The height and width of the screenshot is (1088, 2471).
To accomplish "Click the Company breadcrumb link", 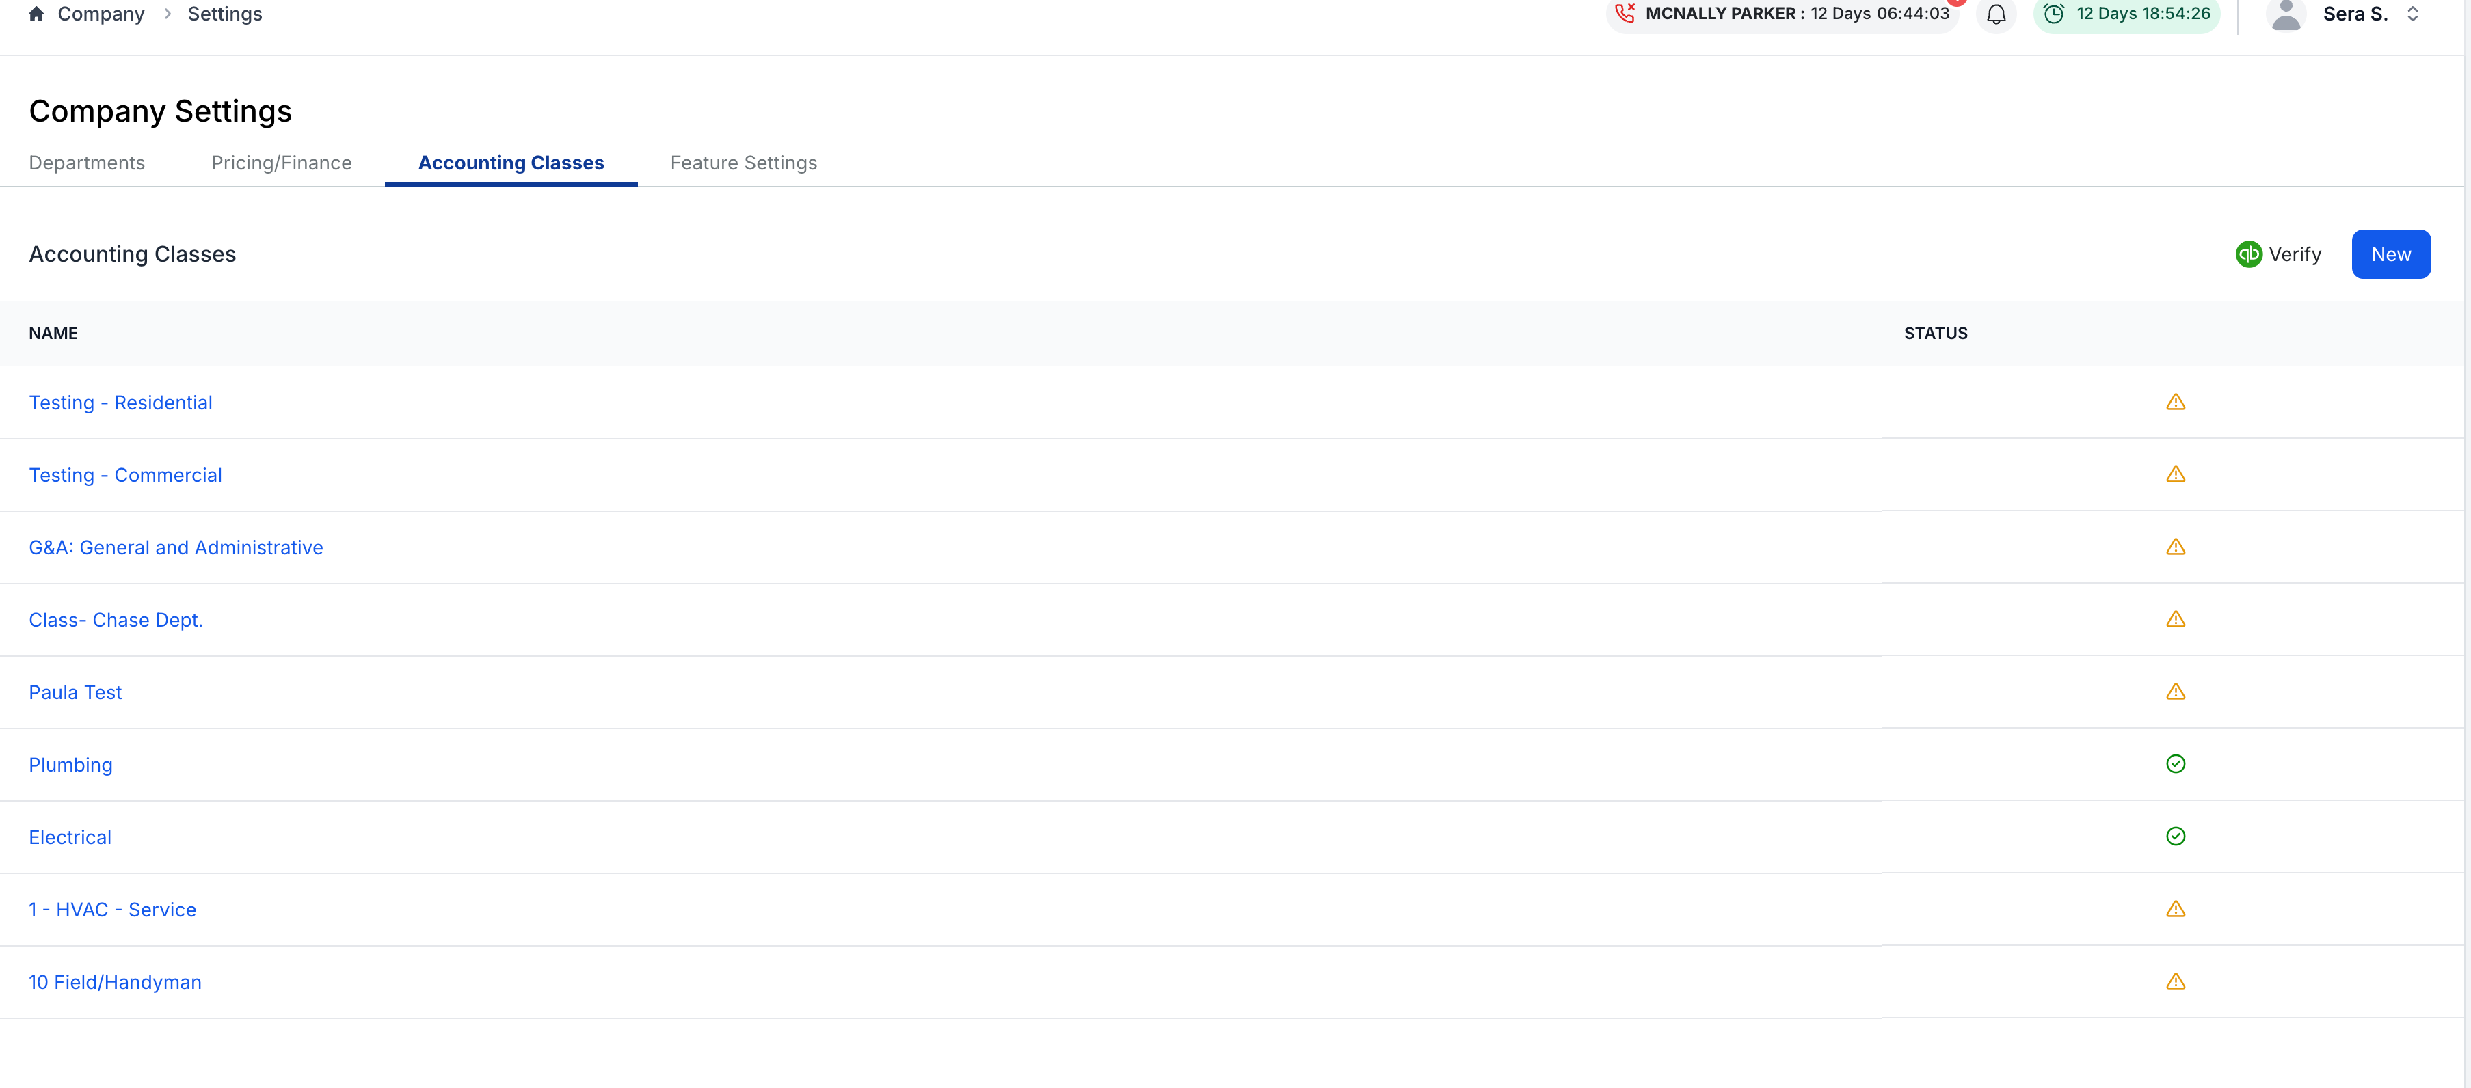I will [101, 14].
